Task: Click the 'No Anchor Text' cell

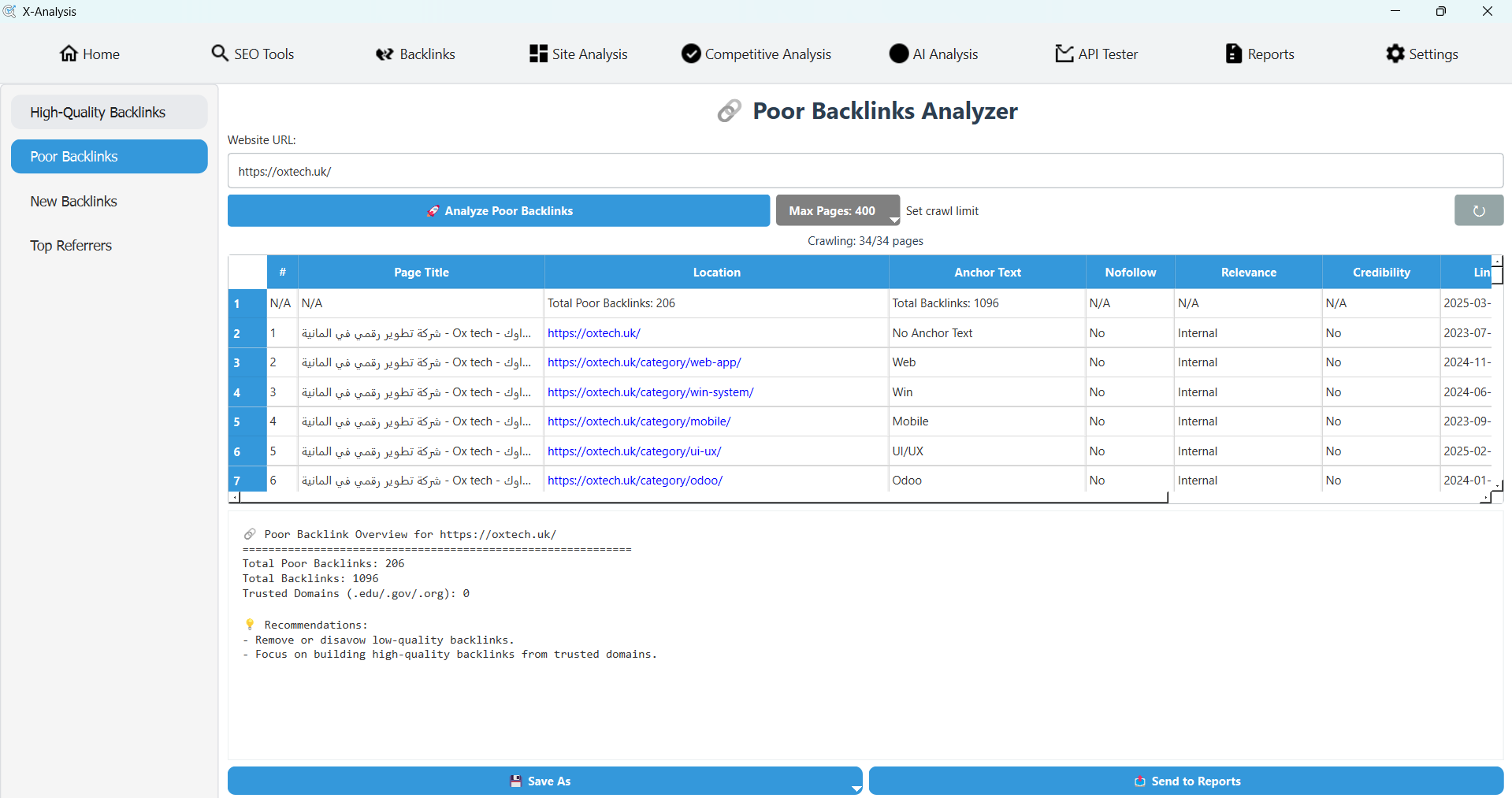Action: coord(987,333)
